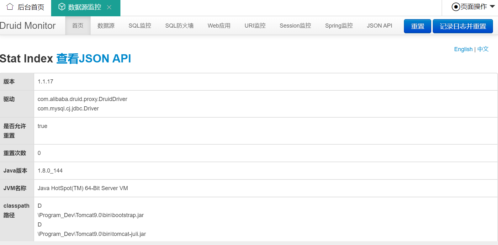Open the 查看JSON API heading link

tap(93, 59)
